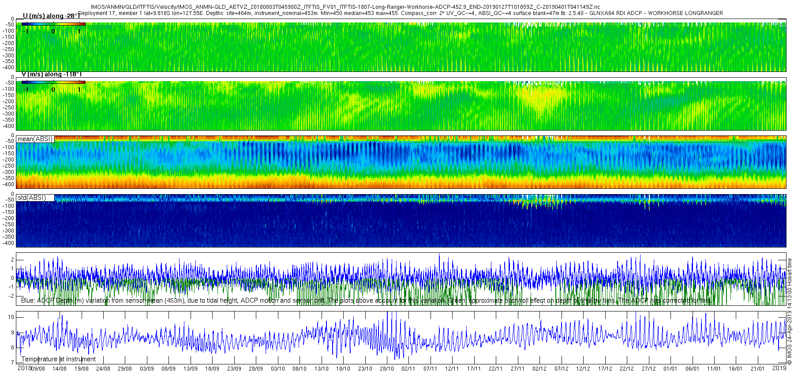Click the NetCDF file path title line
The width and height of the screenshot is (794, 375).
click(345, 7)
